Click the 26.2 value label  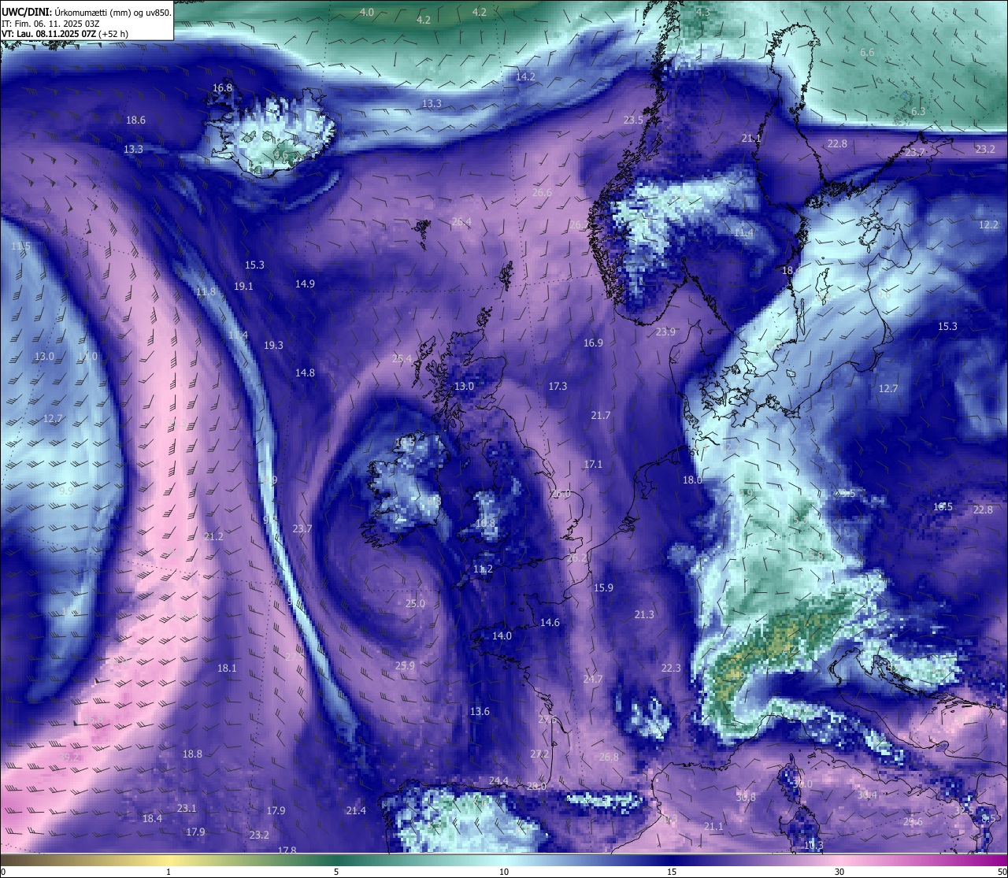coord(577,558)
